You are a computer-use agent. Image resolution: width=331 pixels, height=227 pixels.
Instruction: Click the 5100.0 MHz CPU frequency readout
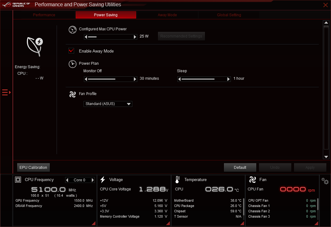click(x=53, y=189)
